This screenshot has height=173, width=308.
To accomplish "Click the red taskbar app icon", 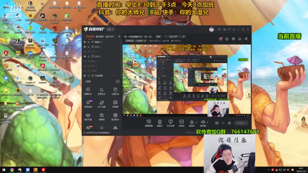I will [x=44, y=170].
